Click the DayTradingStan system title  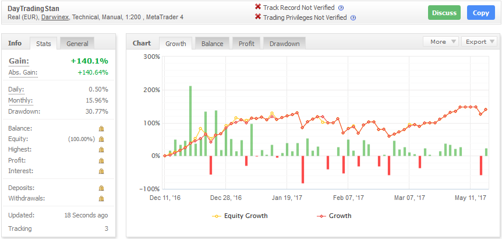pyautogui.click(x=33, y=9)
